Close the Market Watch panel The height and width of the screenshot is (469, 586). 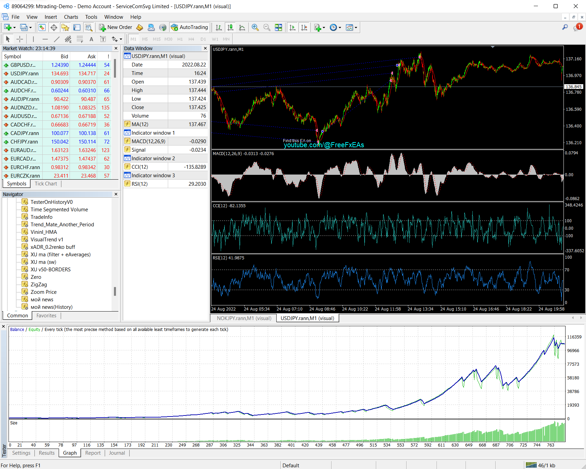[116, 48]
